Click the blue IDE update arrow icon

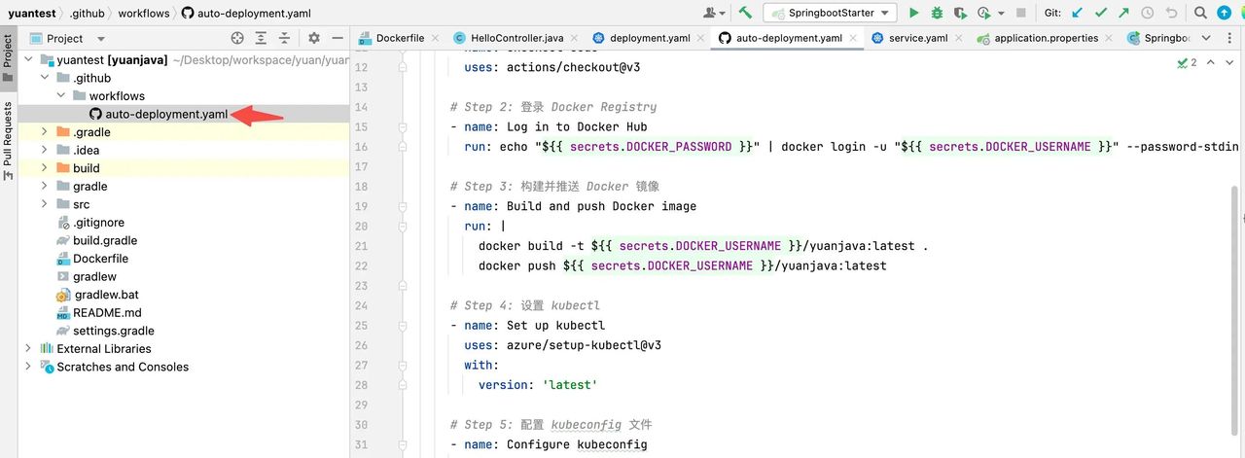[x=1224, y=13]
